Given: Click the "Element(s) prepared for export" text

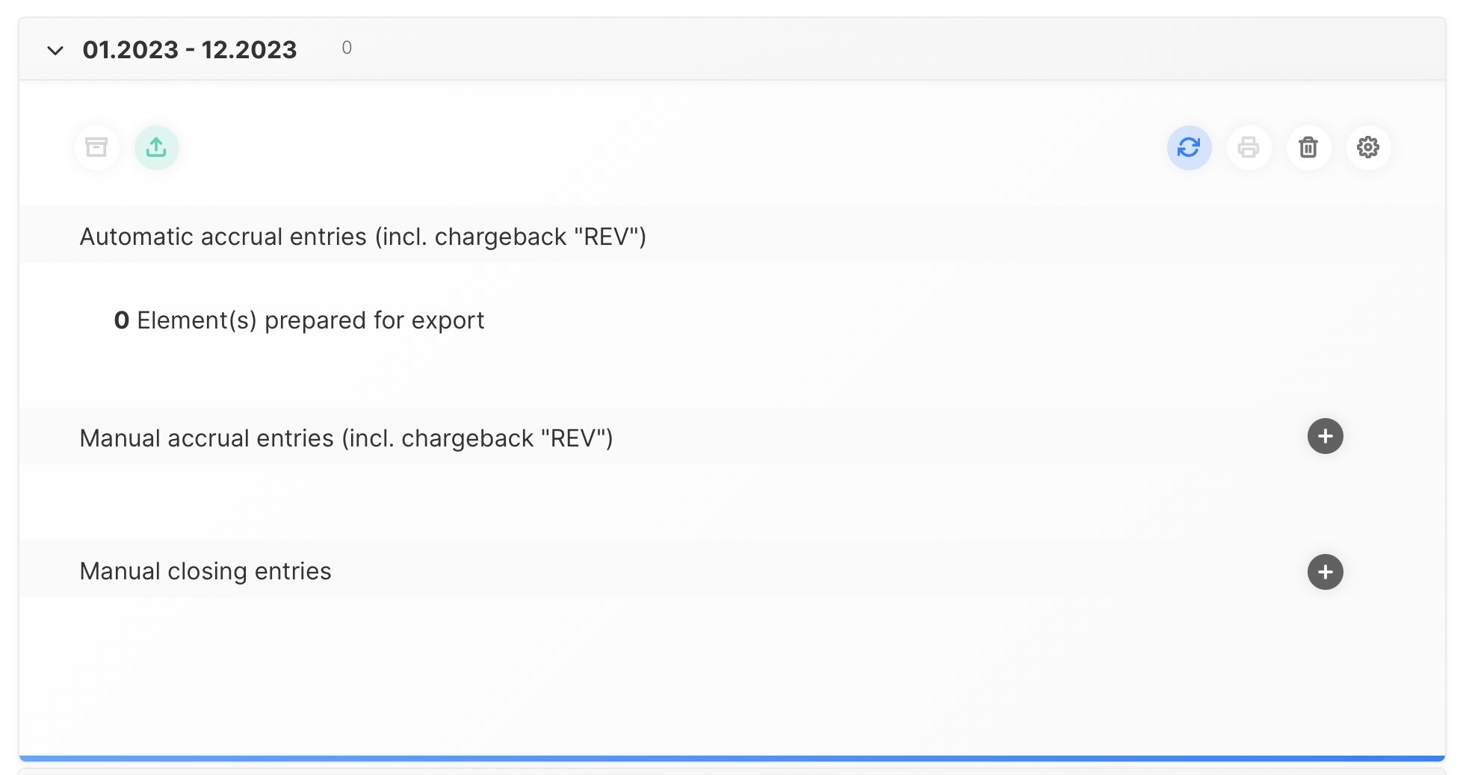Looking at the screenshot, I should point(311,320).
